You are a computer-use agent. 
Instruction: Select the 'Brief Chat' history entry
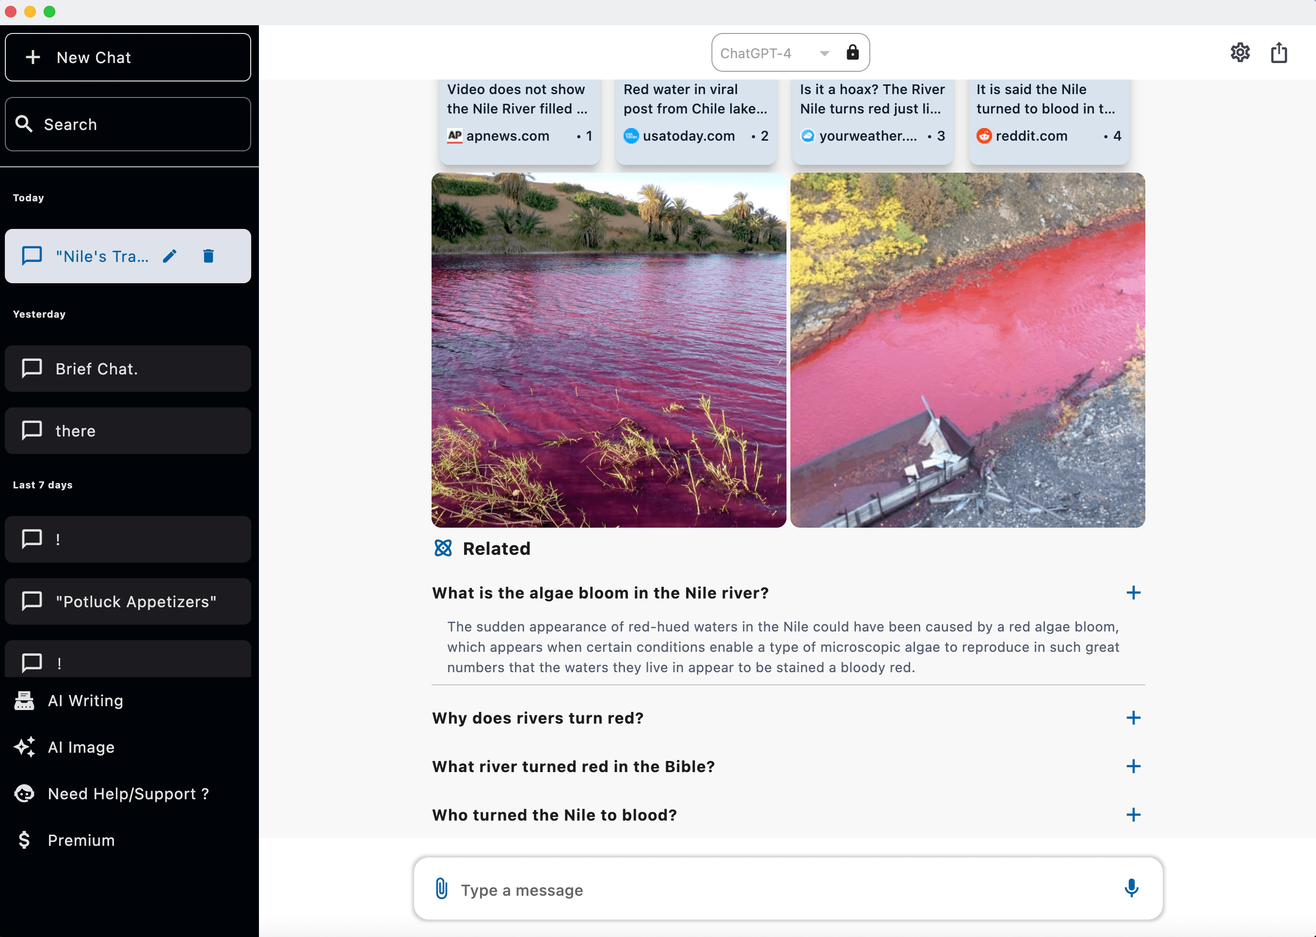coord(129,368)
